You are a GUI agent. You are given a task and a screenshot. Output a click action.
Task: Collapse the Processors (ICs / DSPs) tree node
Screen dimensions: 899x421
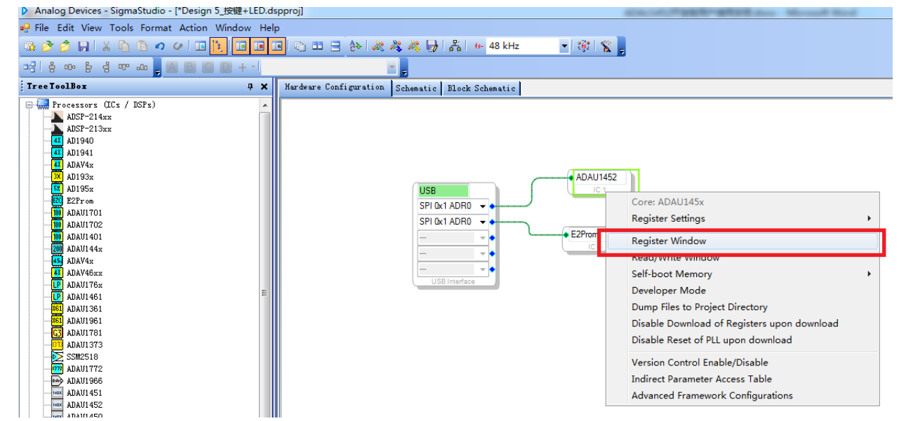point(29,105)
